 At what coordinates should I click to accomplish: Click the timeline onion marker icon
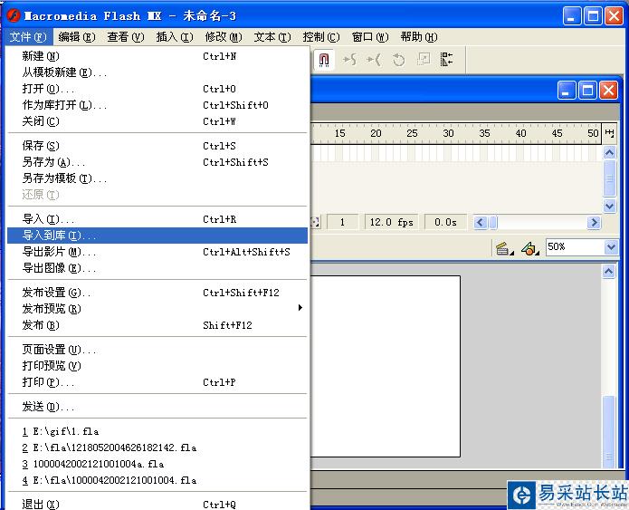point(316,222)
